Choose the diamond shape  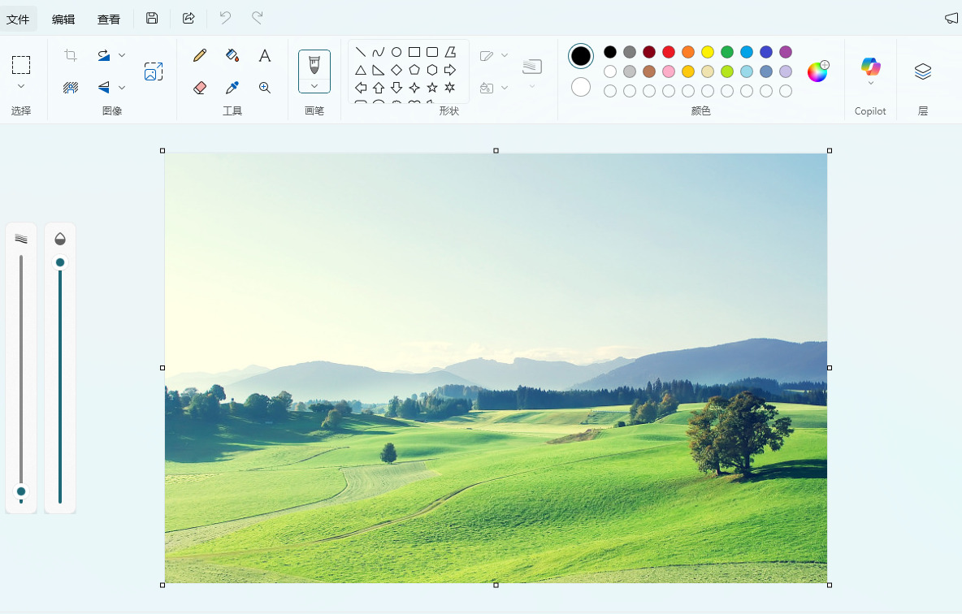(396, 70)
